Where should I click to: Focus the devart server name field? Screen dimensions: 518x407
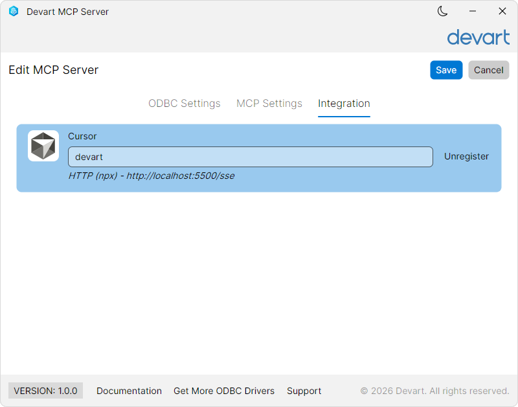(251, 157)
